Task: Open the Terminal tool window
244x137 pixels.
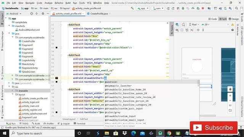Action: 80,123
